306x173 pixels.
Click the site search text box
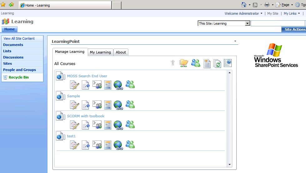tap(277, 23)
